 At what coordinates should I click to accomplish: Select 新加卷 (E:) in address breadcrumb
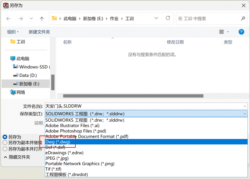pyautogui.click(x=93, y=19)
